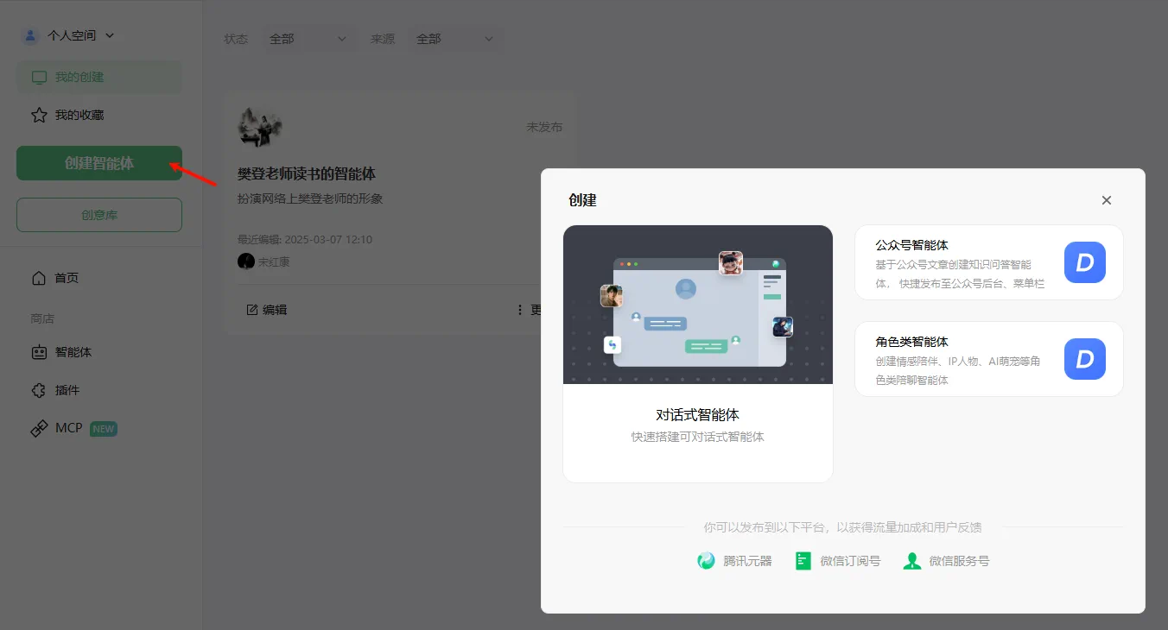The width and height of the screenshot is (1168, 630).
Task: Click the MCP plug icon
Action: coord(39,428)
